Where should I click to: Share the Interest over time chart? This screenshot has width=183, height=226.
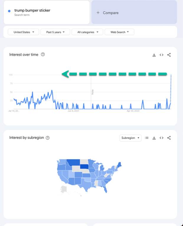click(x=169, y=55)
